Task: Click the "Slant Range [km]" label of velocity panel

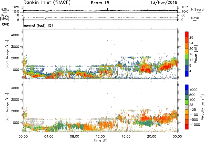Action: pos(7,107)
